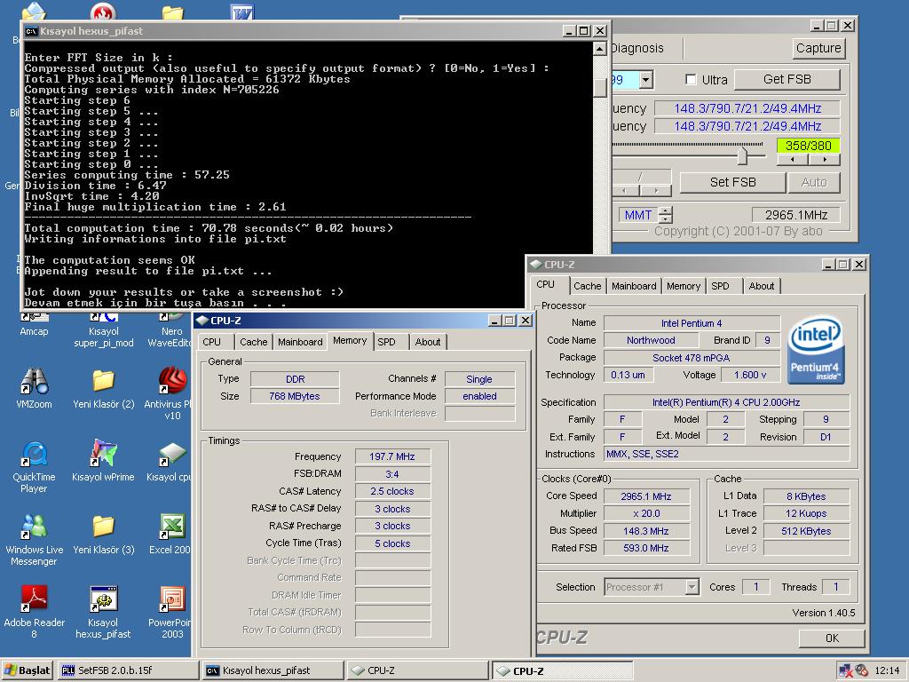Viewport: 909px width, 682px height.
Task: Open SPD tab in right CPU-Z window
Action: pyautogui.click(x=720, y=286)
